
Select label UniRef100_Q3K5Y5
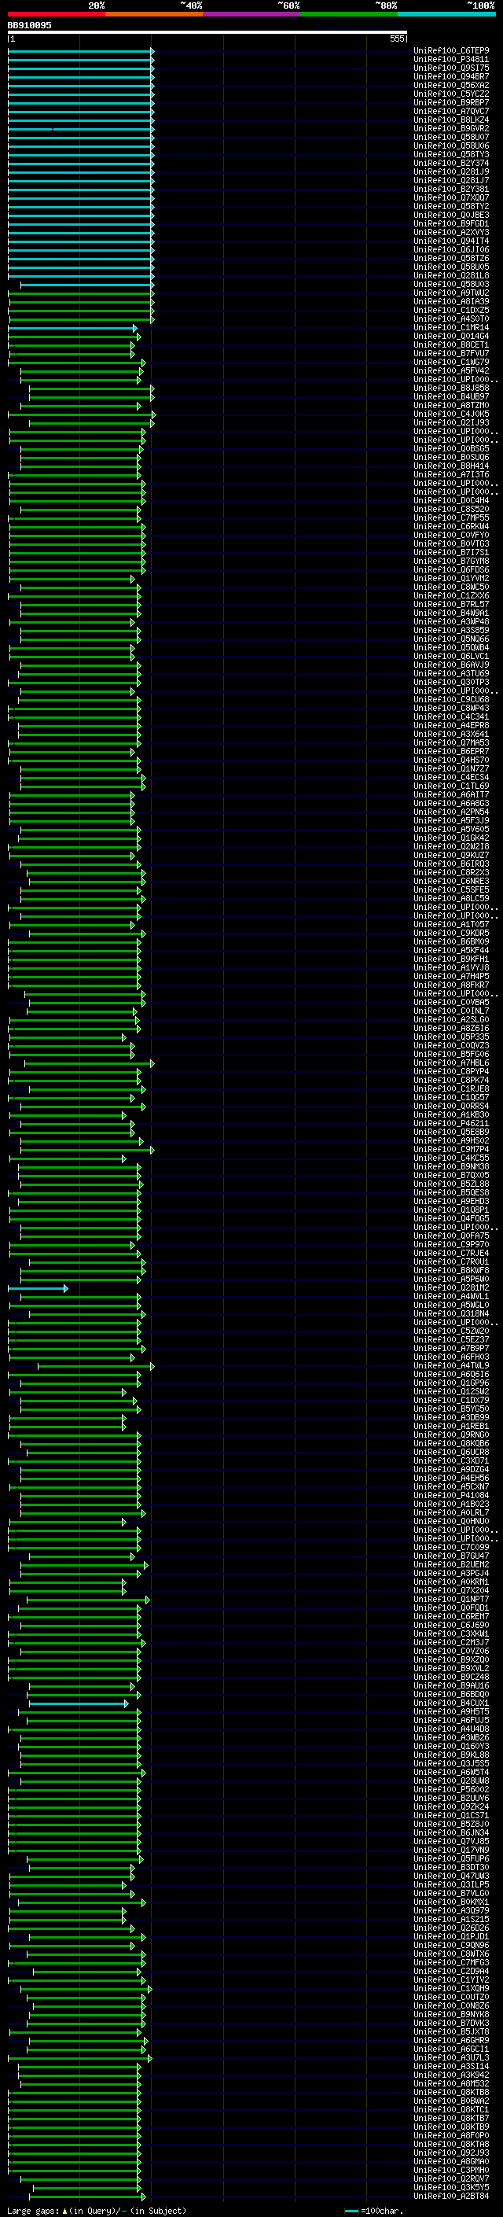[x=451, y=2188]
